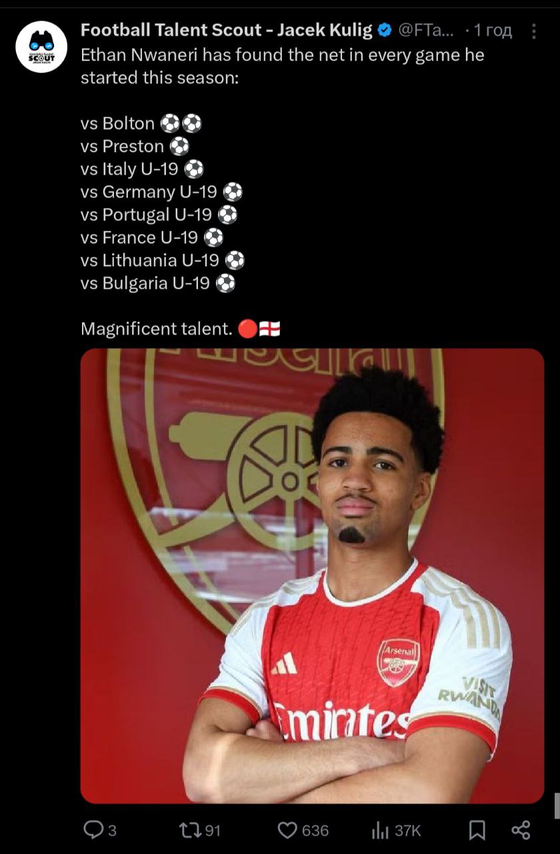The image size is (560, 854).
Task: Bookmark this post
Action: pos(477,830)
